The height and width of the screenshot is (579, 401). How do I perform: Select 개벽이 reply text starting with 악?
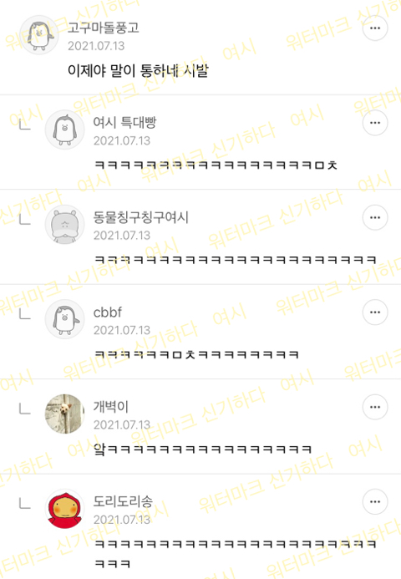(x=202, y=449)
